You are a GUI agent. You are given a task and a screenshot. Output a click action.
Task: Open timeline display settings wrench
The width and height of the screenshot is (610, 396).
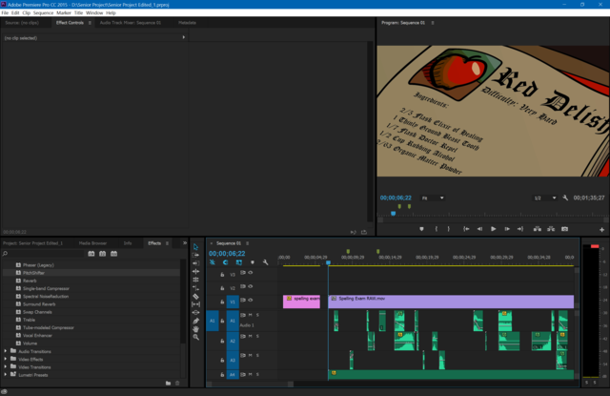(265, 262)
